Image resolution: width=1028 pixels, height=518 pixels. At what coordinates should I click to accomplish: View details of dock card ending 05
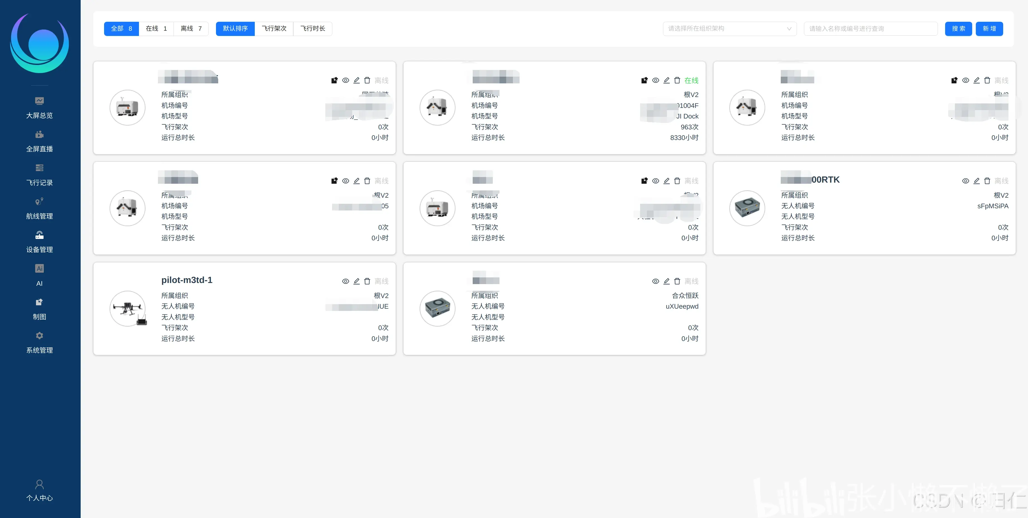(x=345, y=181)
